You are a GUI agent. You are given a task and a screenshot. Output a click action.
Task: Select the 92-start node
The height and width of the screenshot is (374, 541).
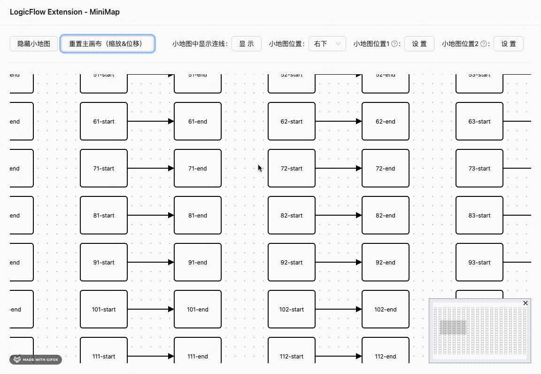click(292, 262)
